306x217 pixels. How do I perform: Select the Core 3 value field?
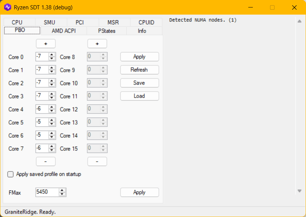coord(42,96)
